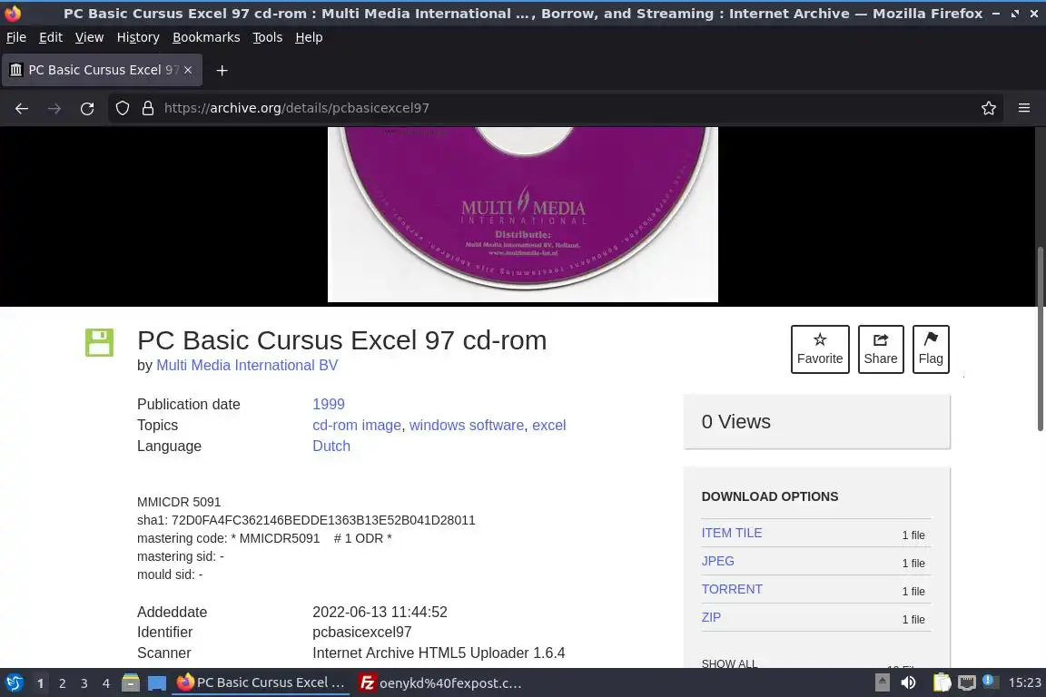Click the CD-ROM disc image
This screenshot has width=1046, height=697.
pyautogui.click(x=523, y=214)
